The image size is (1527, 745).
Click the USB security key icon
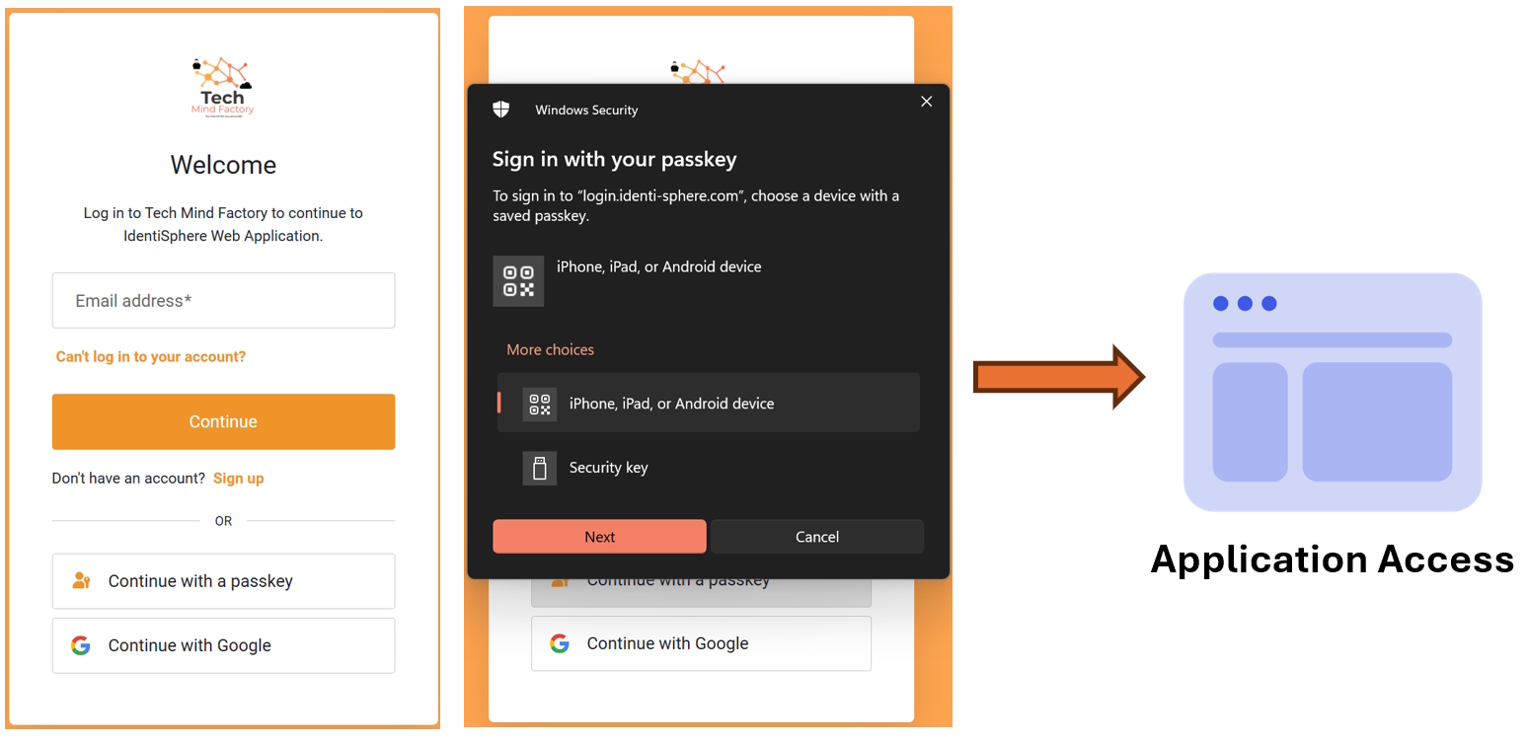[x=540, y=468]
